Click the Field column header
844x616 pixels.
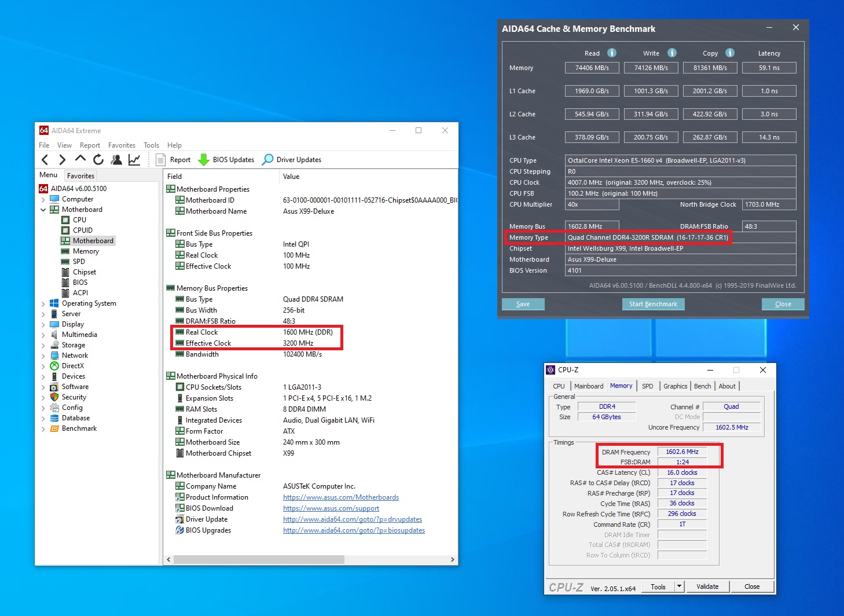[221, 177]
